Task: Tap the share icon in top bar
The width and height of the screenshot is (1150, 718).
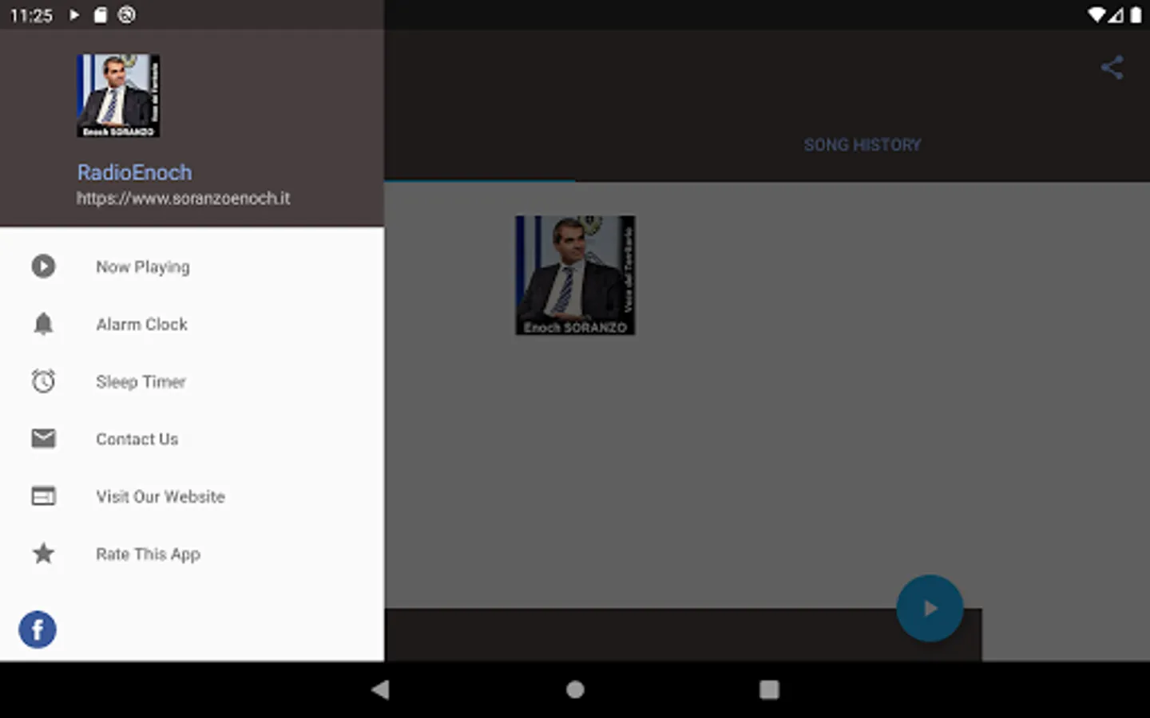Action: coord(1112,67)
